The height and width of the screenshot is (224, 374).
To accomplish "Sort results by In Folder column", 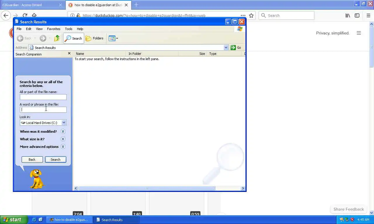I will point(152,54).
